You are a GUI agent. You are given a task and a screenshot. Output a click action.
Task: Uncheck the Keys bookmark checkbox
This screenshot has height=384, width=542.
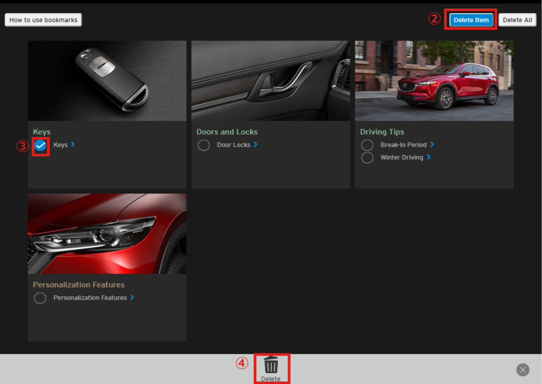click(x=41, y=146)
